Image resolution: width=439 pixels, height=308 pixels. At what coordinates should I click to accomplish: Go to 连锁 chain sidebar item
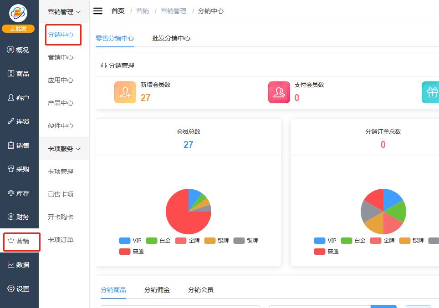18,121
